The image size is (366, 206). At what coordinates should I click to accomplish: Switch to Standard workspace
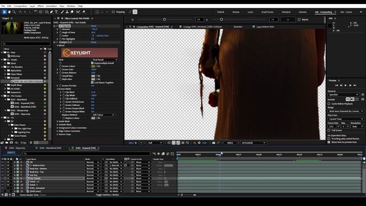pos(286,12)
